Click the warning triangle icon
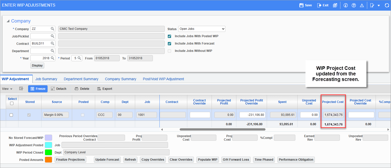 pos(362,5)
